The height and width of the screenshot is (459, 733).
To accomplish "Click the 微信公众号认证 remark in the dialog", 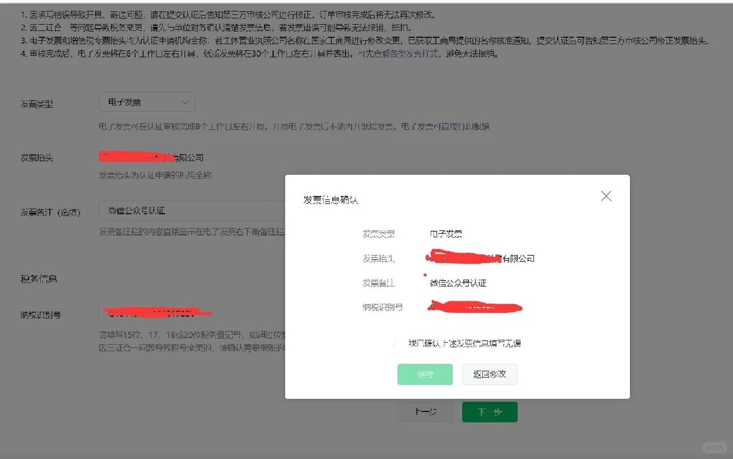I will pyautogui.click(x=458, y=283).
